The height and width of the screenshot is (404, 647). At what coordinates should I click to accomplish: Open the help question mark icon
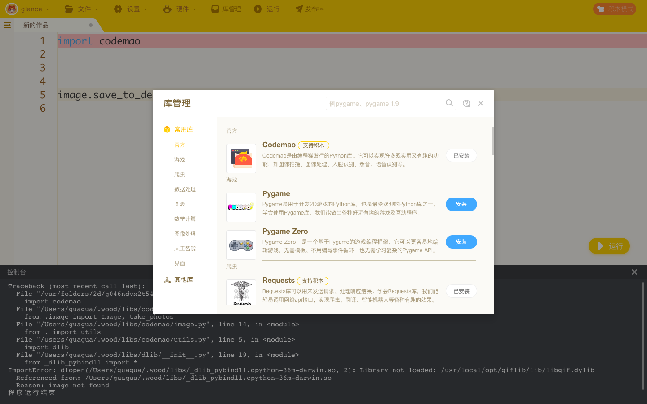pyautogui.click(x=466, y=103)
